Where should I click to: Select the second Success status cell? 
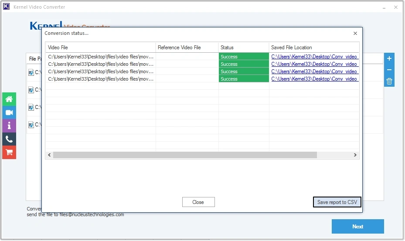(x=243, y=64)
